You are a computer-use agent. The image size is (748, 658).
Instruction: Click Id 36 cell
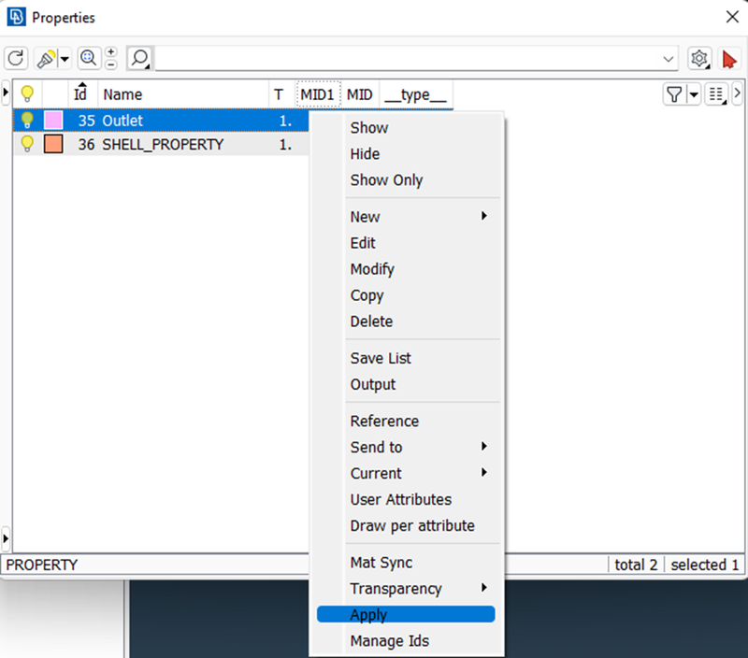tap(86, 145)
